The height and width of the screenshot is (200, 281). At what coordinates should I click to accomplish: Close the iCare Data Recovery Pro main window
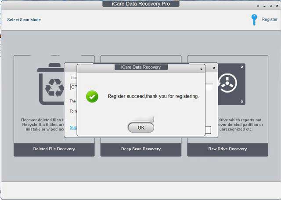pyautogui.click(x=277, y=6)
